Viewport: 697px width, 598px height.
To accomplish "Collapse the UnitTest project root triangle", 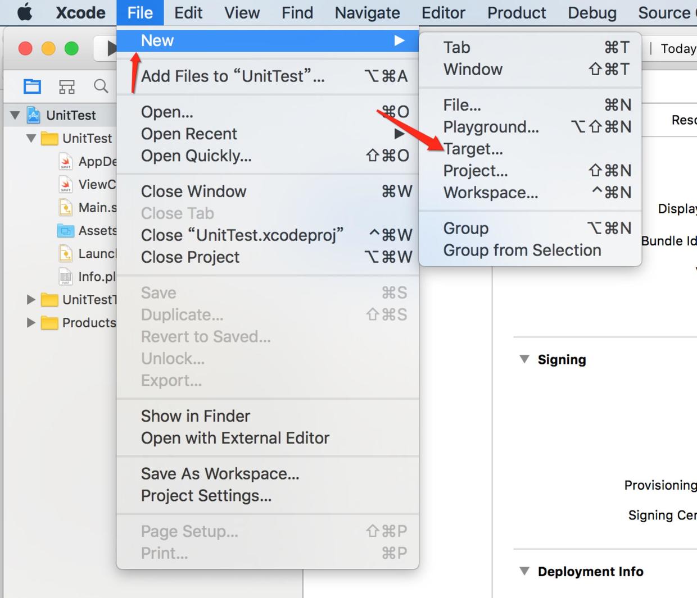I will (x=15, y=116).
